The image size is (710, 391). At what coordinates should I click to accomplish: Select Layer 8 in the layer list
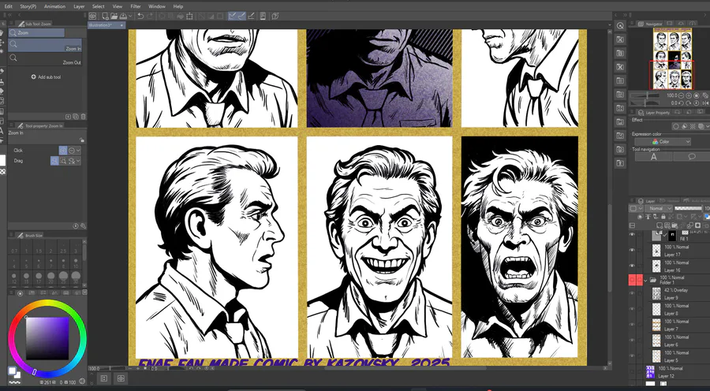click(x=678, y=310)
